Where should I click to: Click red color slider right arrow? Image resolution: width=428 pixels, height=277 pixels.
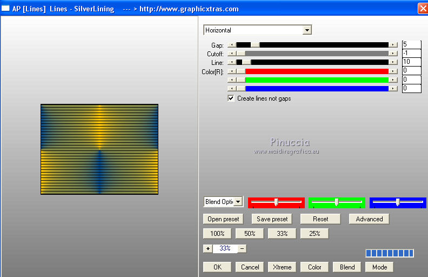393,71
